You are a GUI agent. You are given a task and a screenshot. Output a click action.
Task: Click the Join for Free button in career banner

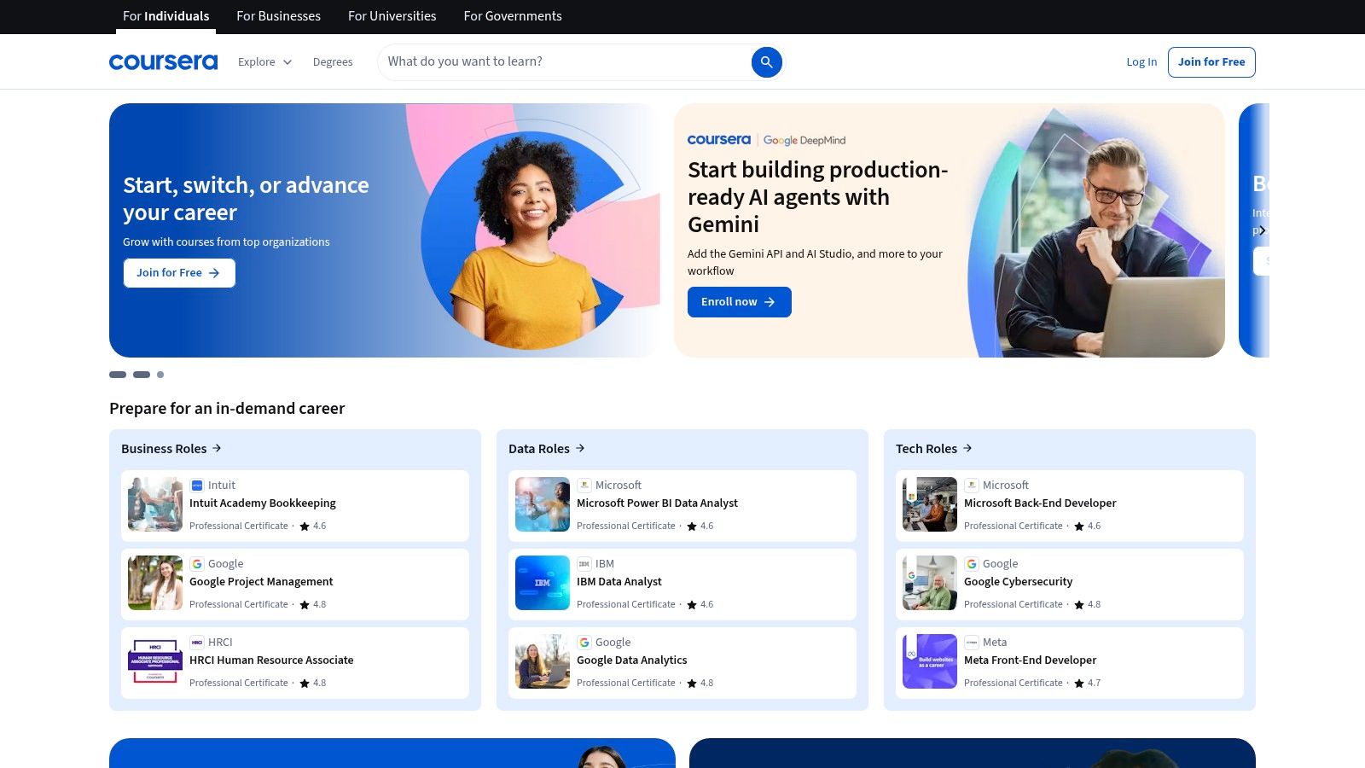click(x=179, y=272)
